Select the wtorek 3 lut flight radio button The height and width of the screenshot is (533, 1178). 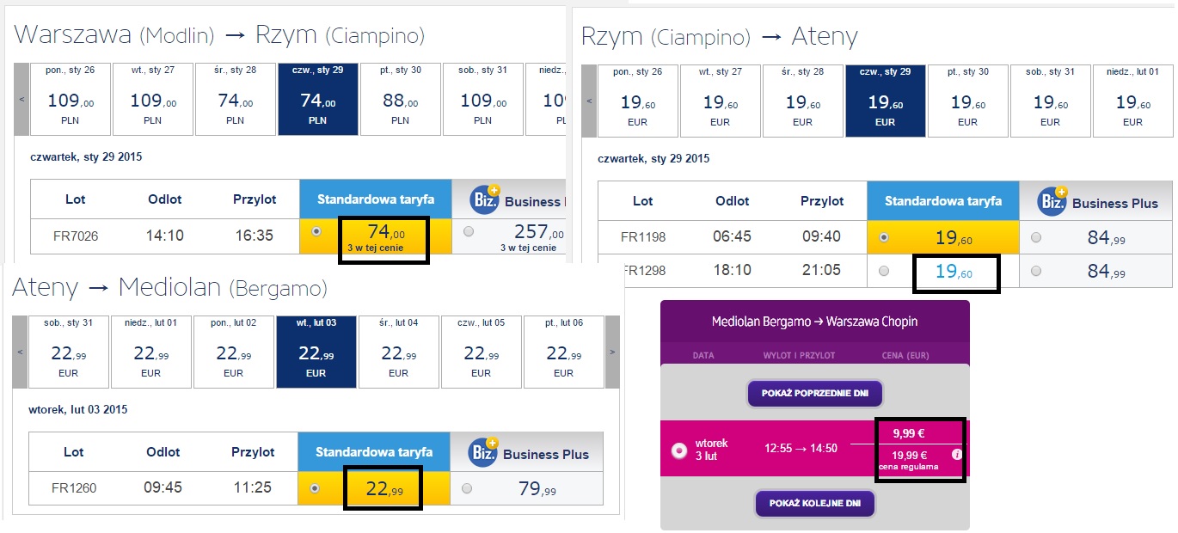(x=679, y=450)
